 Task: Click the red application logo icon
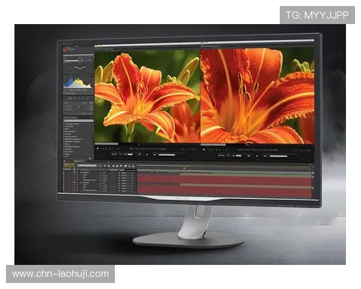[65, 48]
